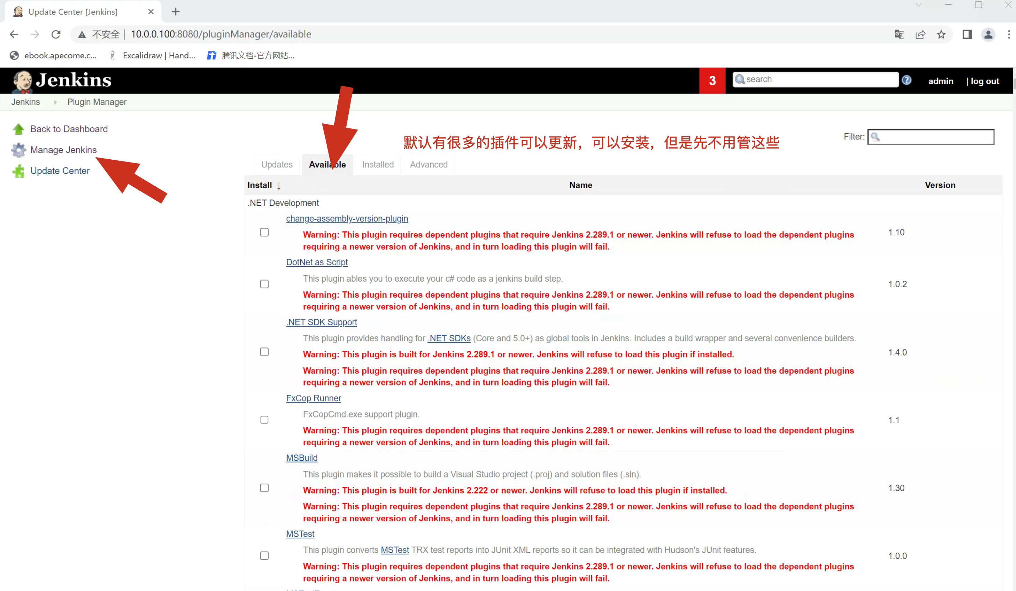Check the change-assembly-version-plugin install checkbox
Screen dimensions: 1016x591
(264, 232)
